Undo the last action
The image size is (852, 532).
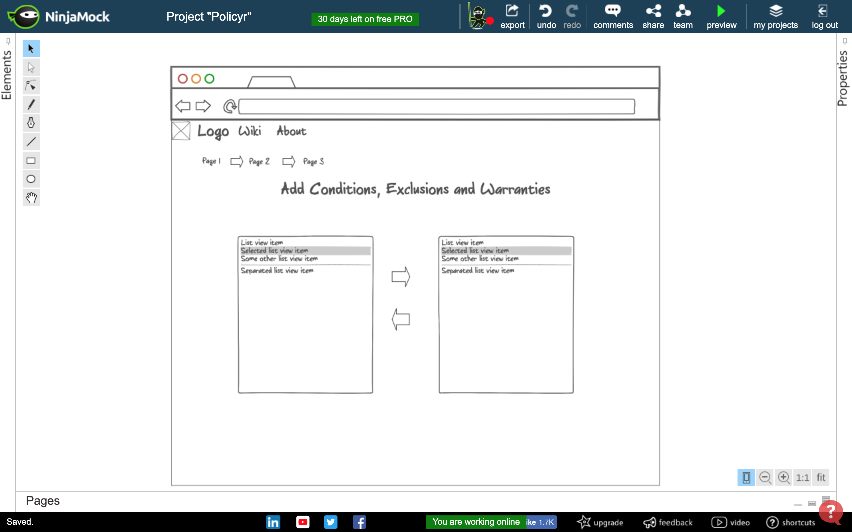point(546,17)
